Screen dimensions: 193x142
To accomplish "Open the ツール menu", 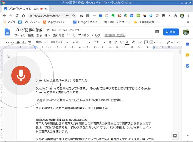I will pos(71,35).
